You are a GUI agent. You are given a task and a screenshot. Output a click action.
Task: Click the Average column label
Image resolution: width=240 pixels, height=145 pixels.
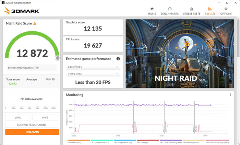click(32, 79)
